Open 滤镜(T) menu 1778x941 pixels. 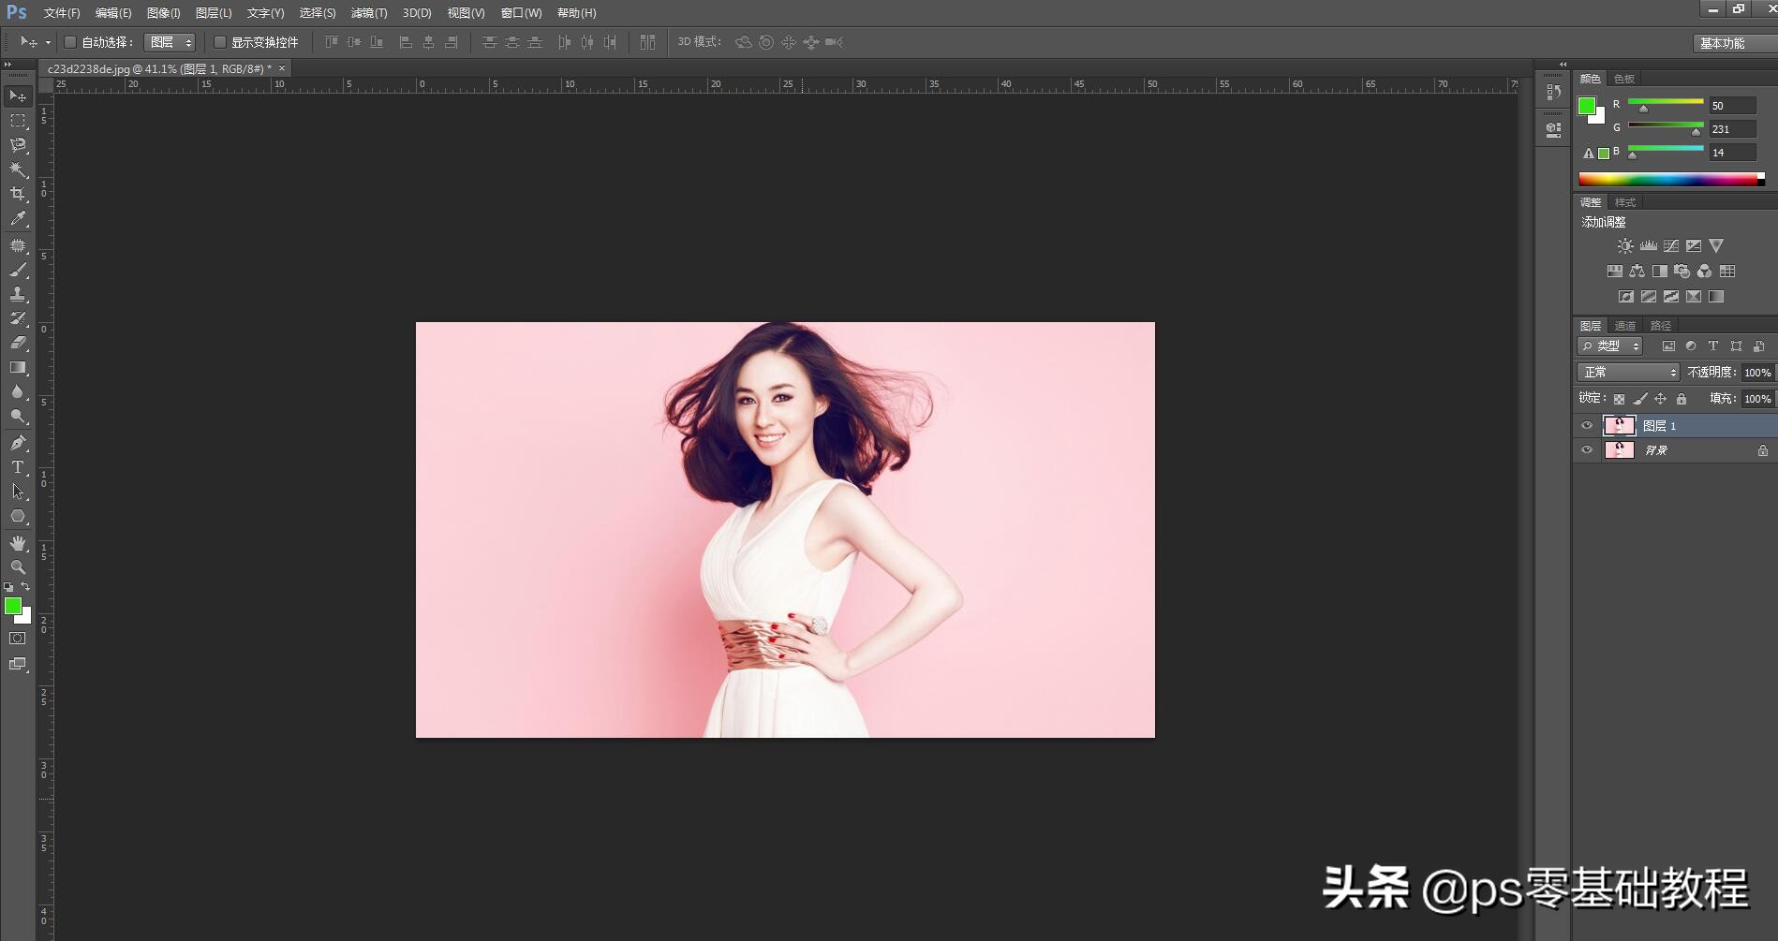point(368,13)
